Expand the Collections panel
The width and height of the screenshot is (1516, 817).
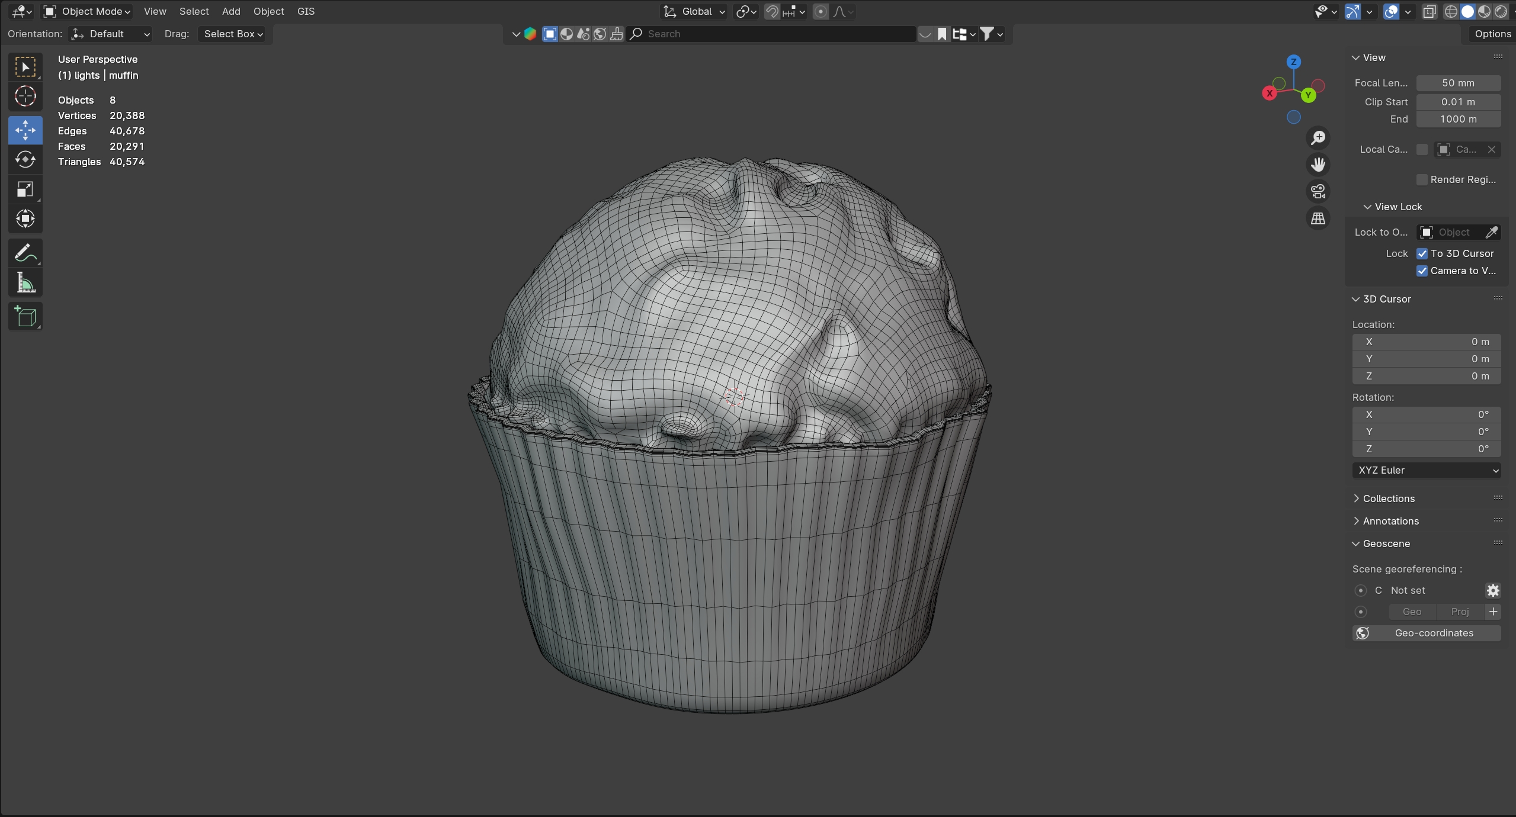coord(1388,498)
